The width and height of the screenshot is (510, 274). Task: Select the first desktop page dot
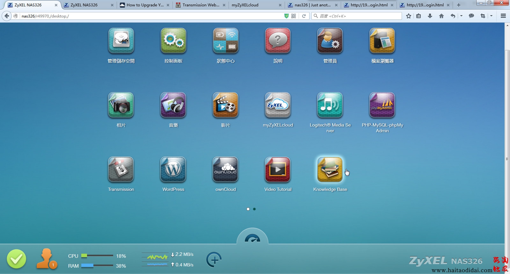click(248, 209)
